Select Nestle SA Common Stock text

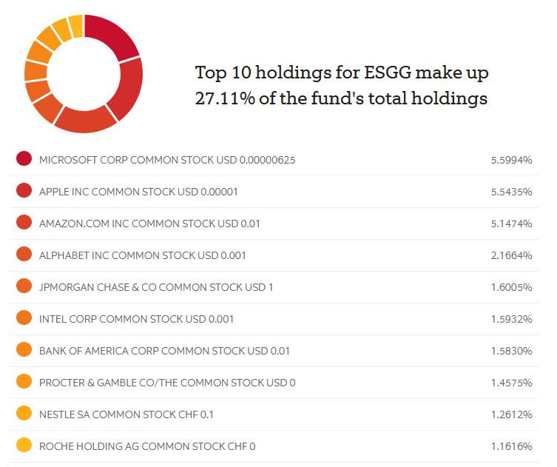[126, 414]
